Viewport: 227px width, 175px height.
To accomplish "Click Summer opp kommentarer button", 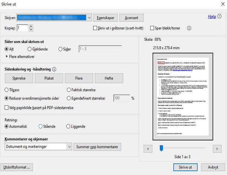I will pos(97,147).
